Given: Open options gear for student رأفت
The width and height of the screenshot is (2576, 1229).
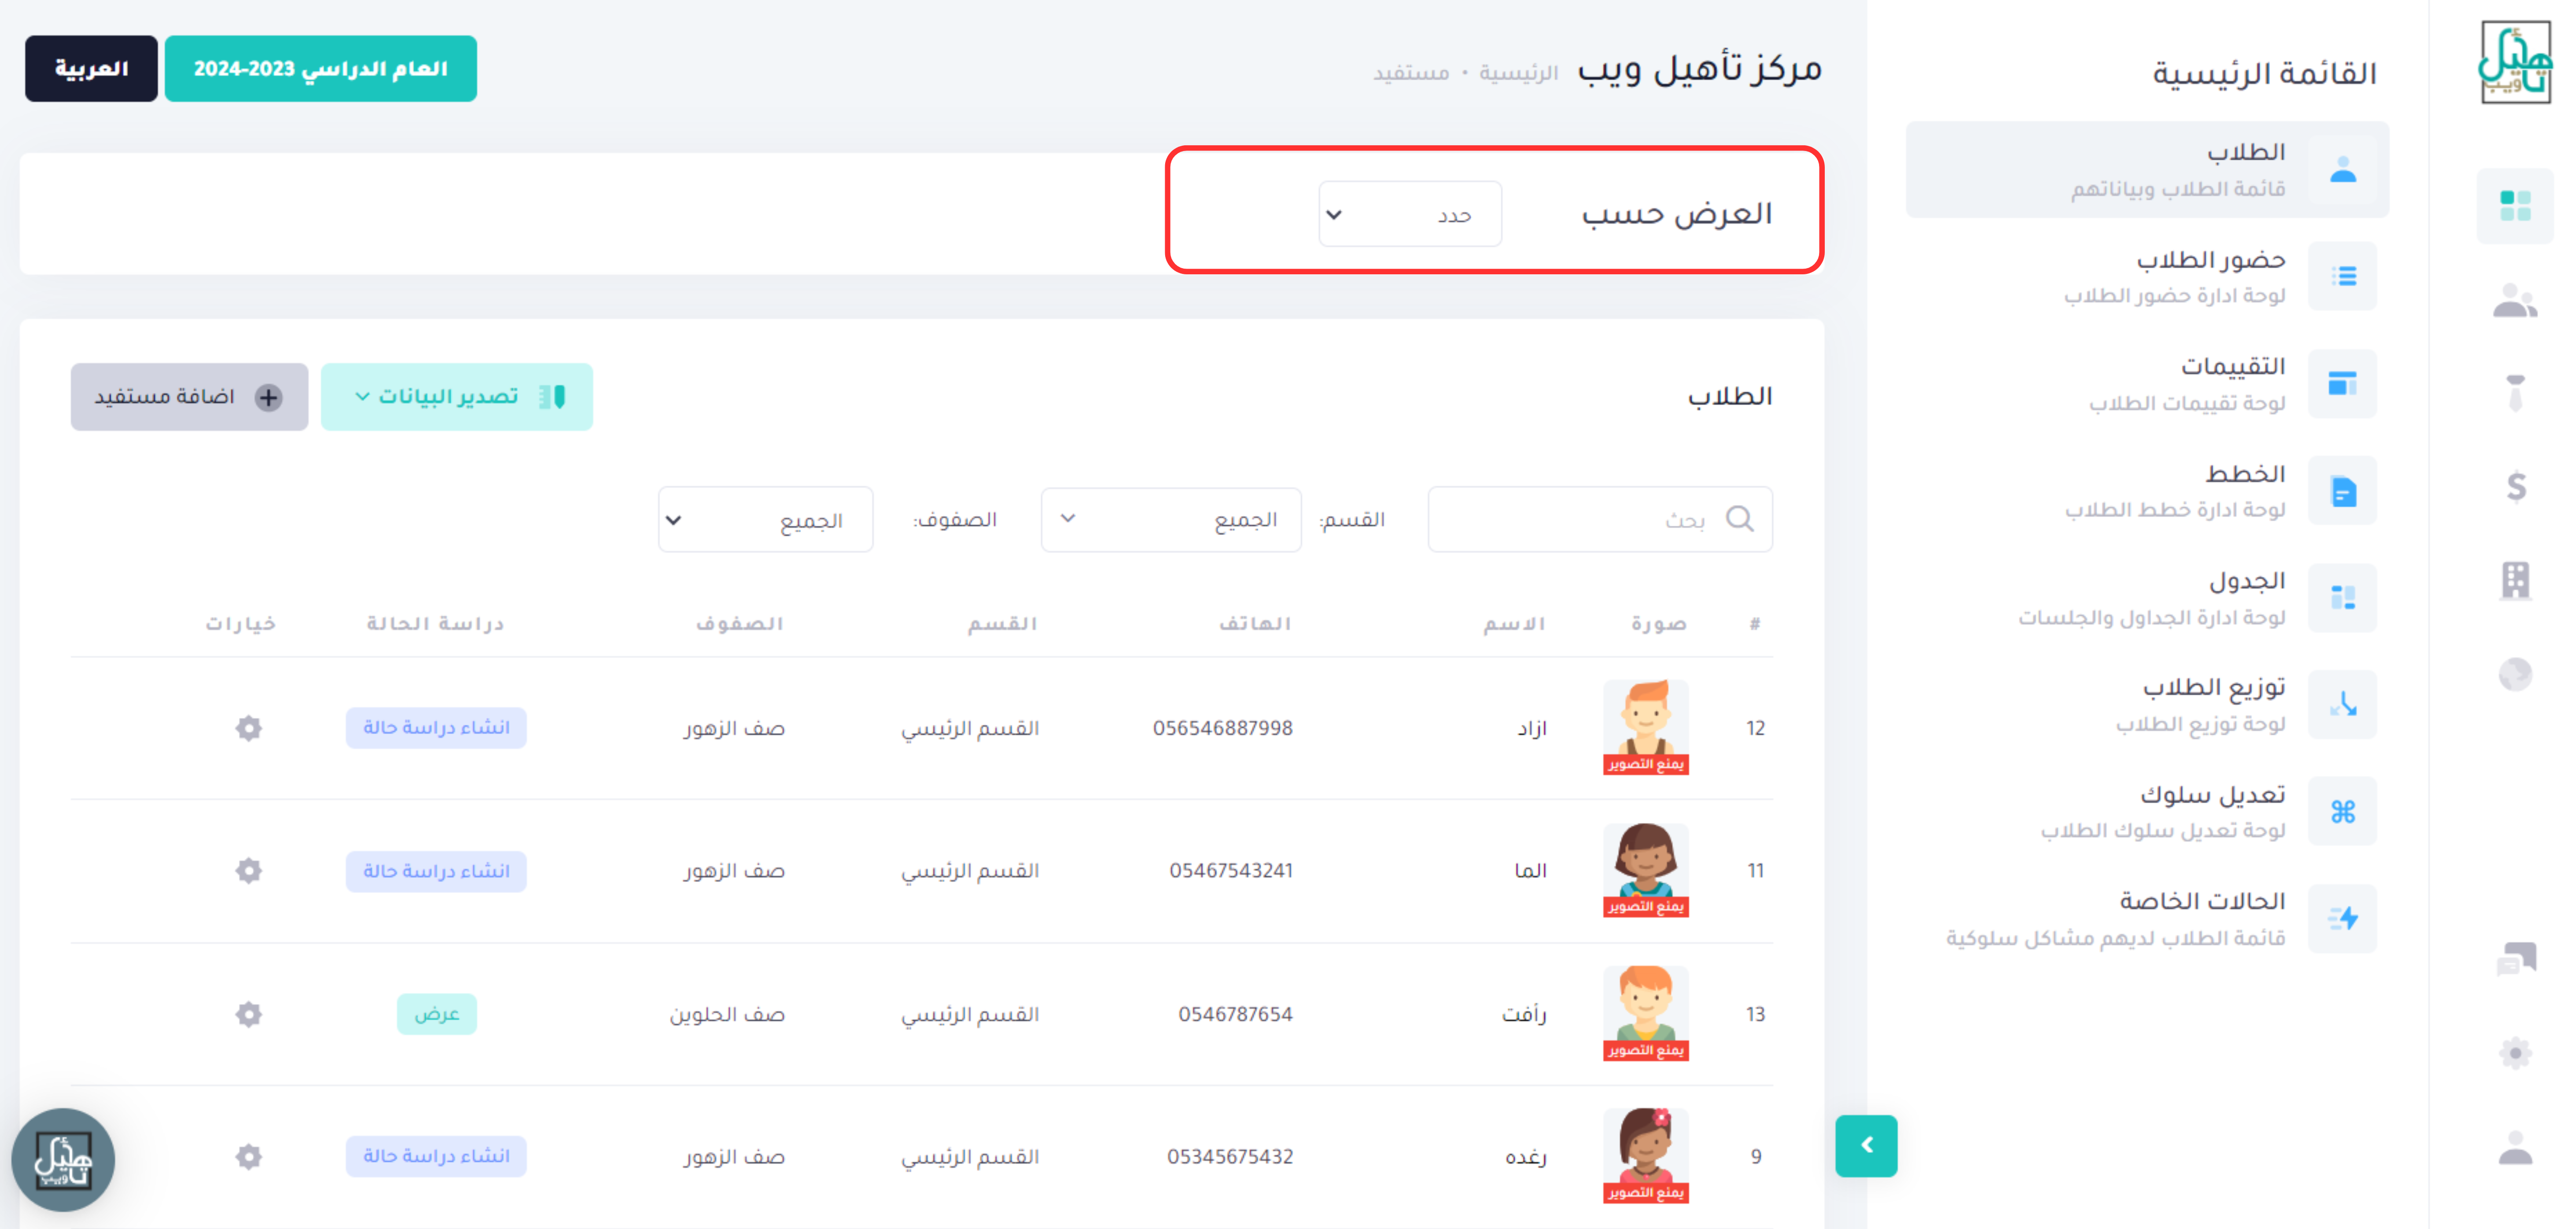Looking at the screenshot, I should click(249, 1014).
